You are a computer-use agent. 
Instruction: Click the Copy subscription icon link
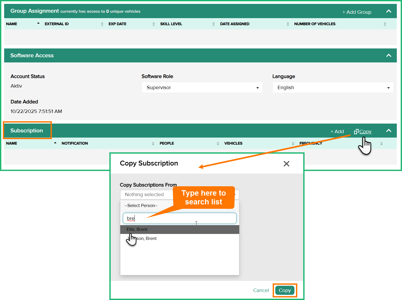(x=363, y=132)
